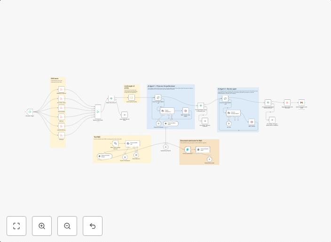Select the Bleeping Computer RSS feed node
The height and width of the screenshot is (242, 331).
tap(62, 89)
